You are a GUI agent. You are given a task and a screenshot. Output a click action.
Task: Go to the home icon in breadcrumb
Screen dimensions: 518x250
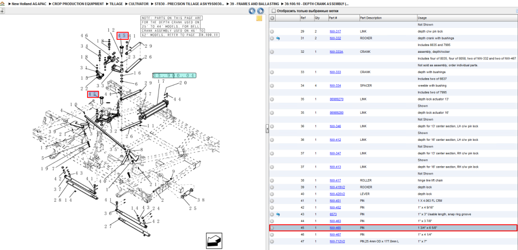pyautogui.click(x=2, y=4)
